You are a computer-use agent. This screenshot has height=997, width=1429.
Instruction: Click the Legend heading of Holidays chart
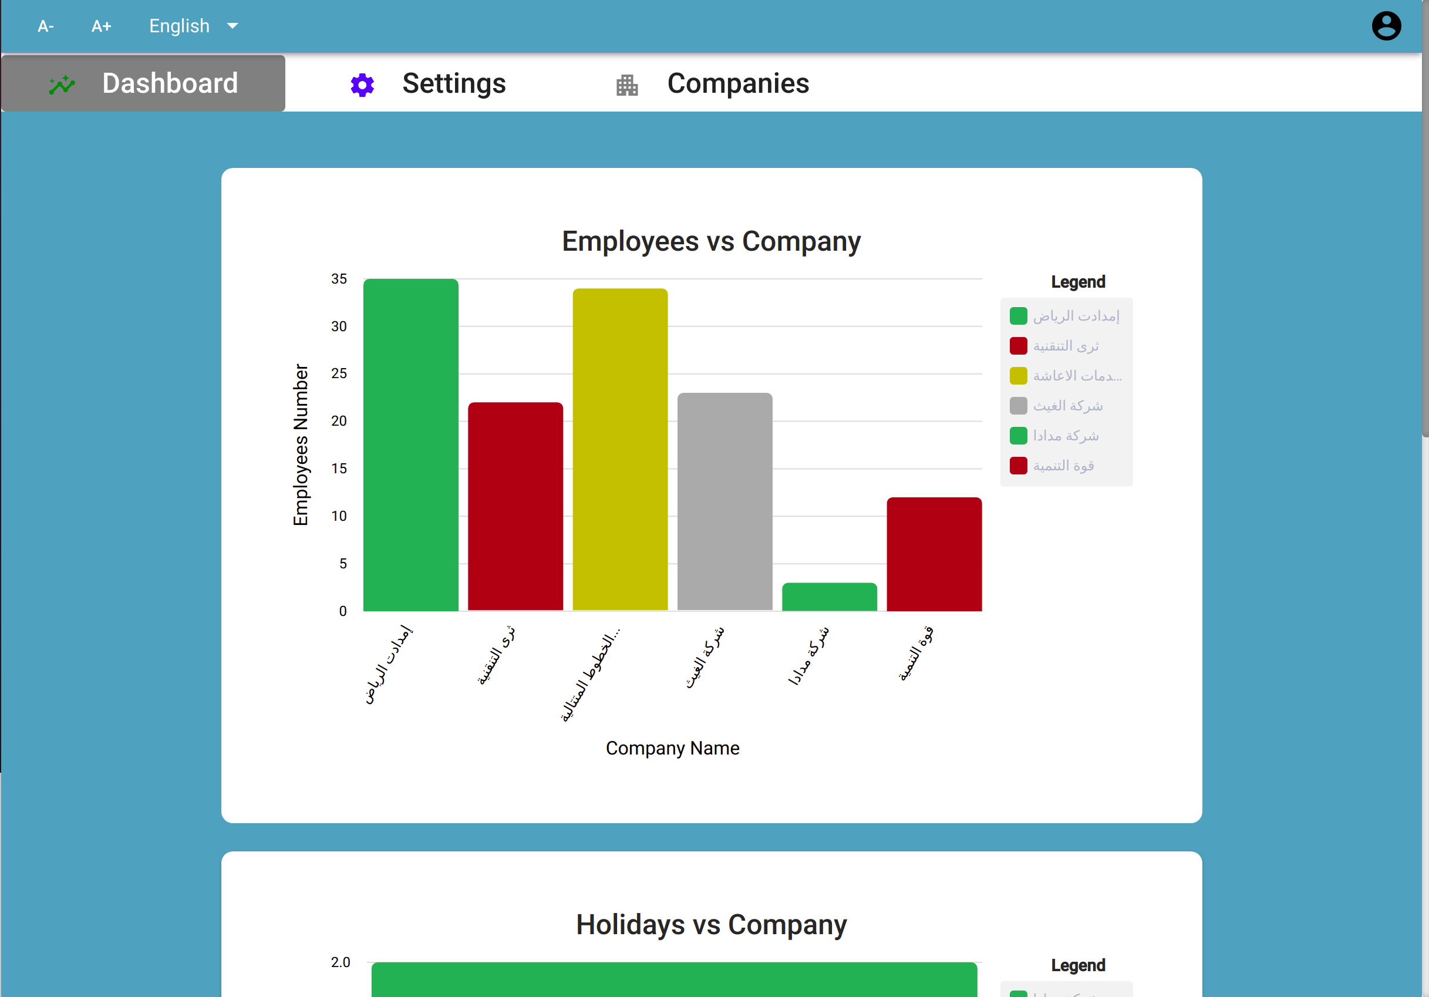1078,965
